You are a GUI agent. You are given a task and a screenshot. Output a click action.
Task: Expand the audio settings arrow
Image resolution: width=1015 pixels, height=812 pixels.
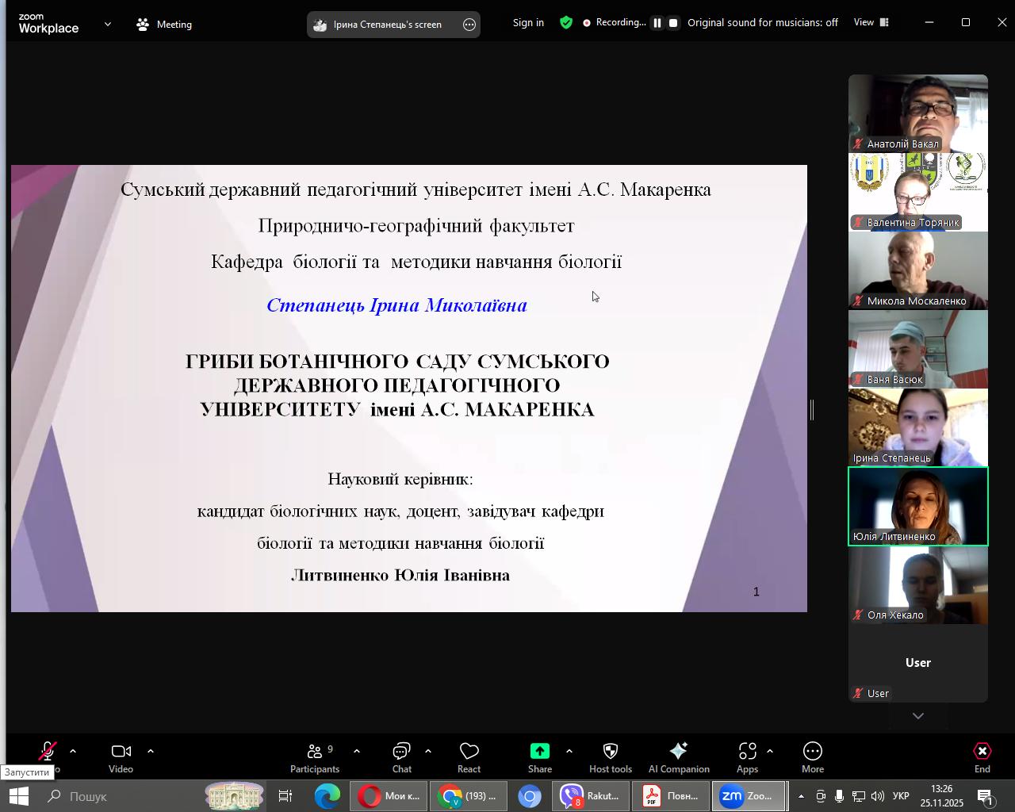coord(73,751)
